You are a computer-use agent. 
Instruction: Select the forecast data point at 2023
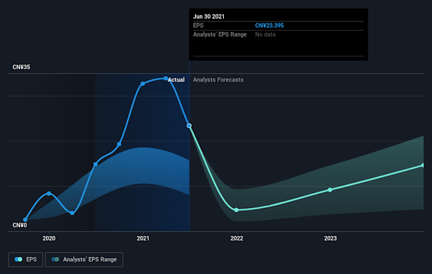click(x=330, y=189)
